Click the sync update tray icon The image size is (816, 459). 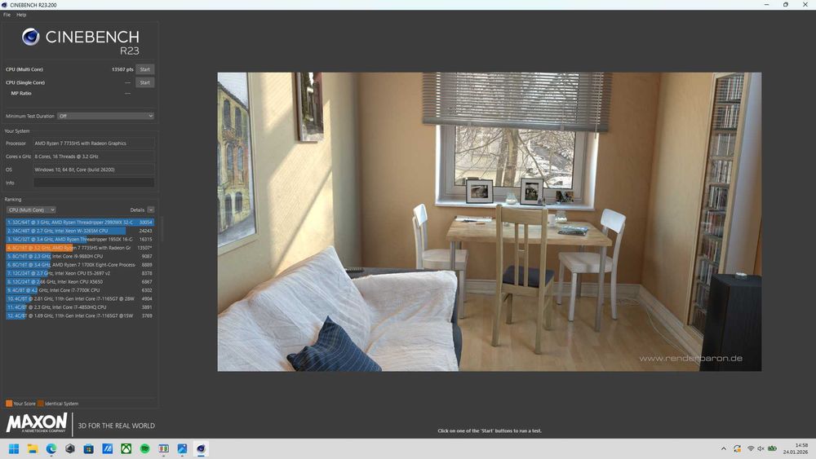(x=737, y=448)
